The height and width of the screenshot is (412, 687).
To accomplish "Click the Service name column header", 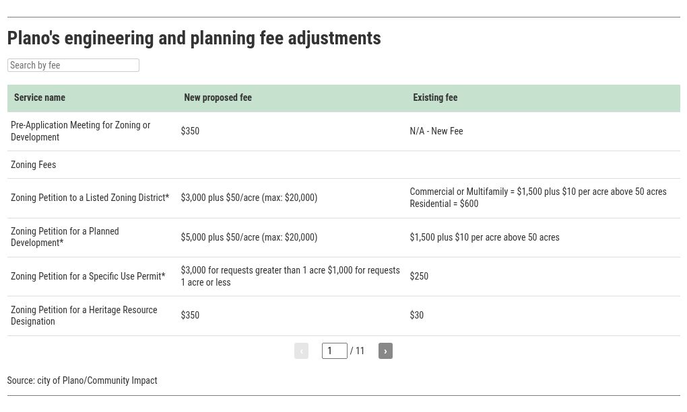I will pos(40,97).
